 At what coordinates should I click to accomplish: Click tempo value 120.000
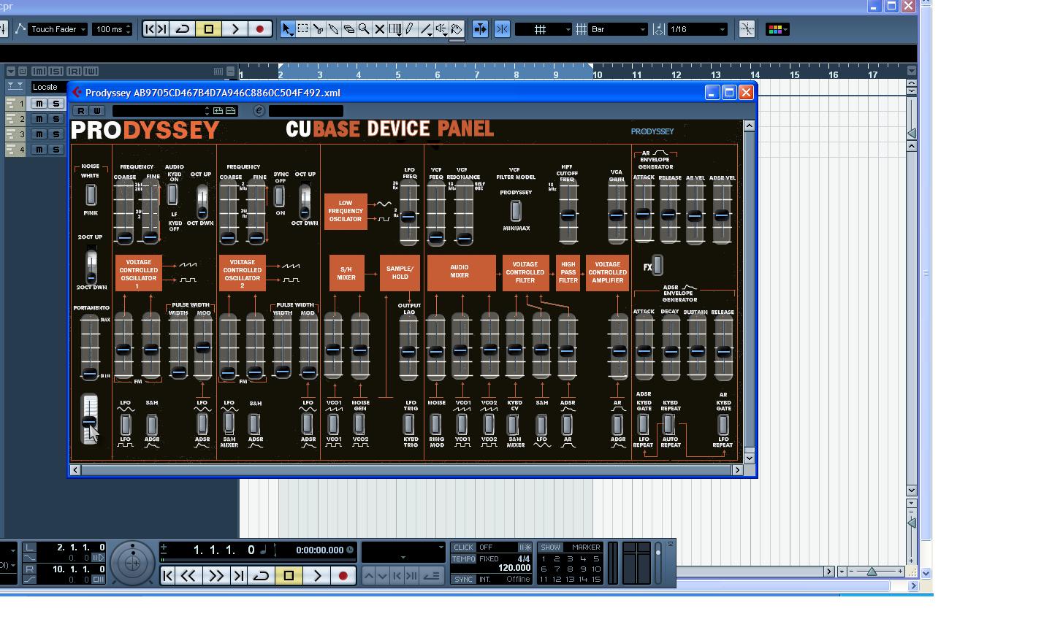coord(514,568)
